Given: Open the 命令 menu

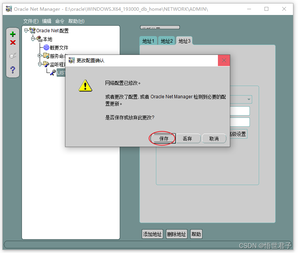Looking at the screenshot, I should (60, 21).
